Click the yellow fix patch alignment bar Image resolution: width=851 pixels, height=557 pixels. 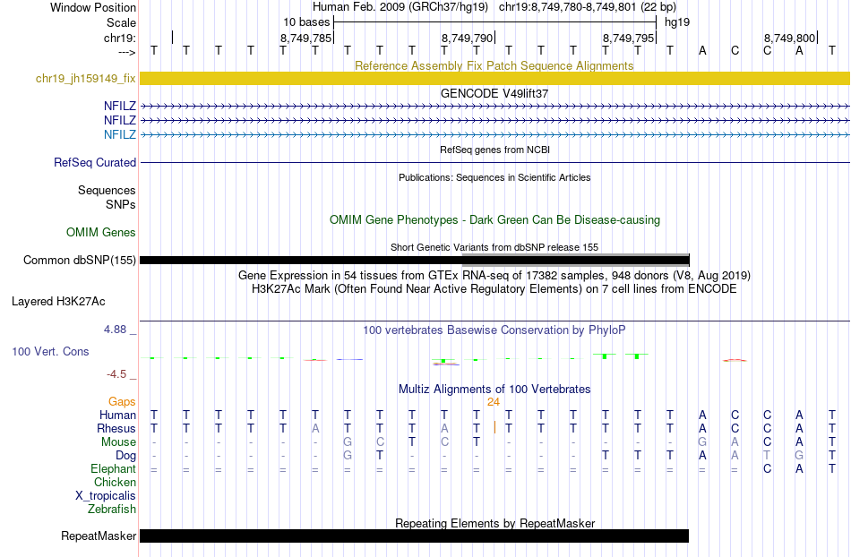click(x=494, y=78)
